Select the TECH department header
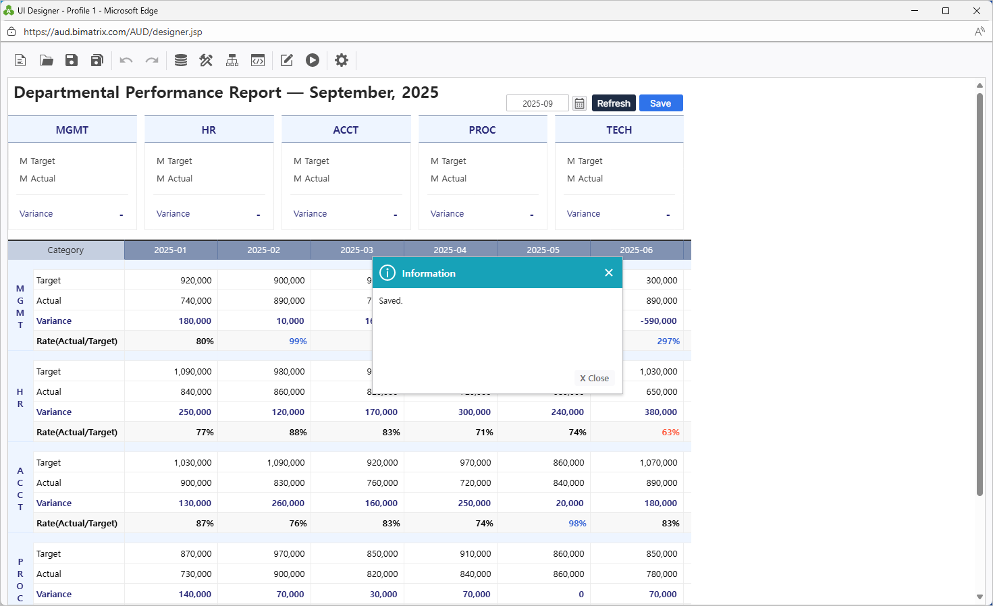 (618, 130)
